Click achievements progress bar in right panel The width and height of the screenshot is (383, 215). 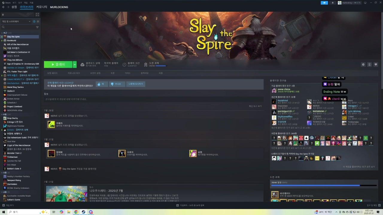pos(324,185)
